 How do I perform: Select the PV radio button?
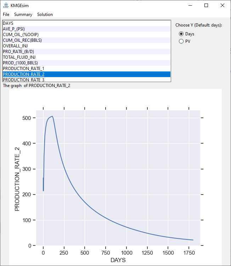coord(181,41)
